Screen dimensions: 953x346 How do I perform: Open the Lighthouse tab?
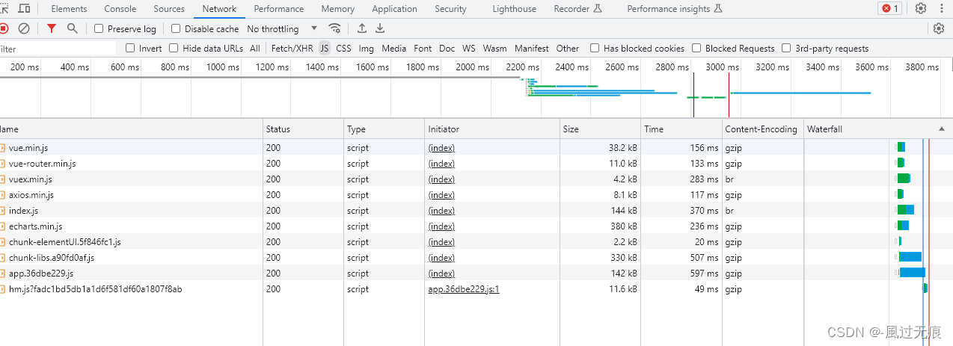(515, 9)
